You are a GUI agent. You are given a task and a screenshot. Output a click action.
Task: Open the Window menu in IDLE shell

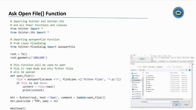pyautogui.click(x=165, y=56)
